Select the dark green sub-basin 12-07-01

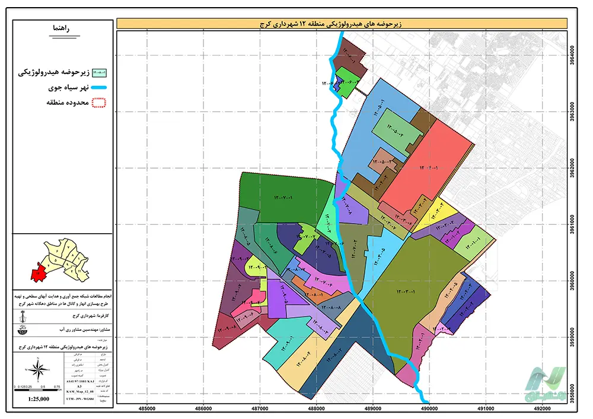point(279,195)
